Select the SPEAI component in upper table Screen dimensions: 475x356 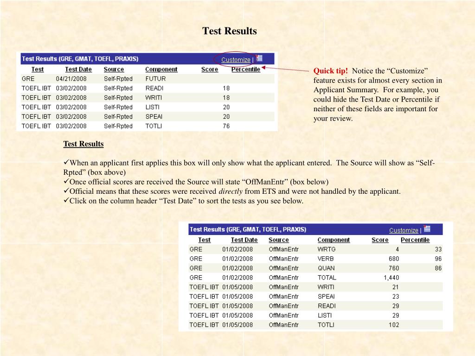coord(154,116)
